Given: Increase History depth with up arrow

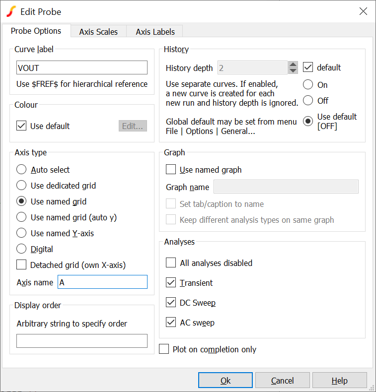Looking at the screenshot, I should (x=293, y=65).
